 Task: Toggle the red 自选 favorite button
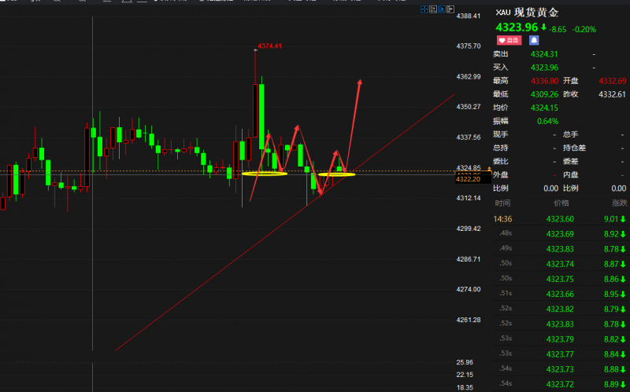pyautogui.click(x=508, y=39)
